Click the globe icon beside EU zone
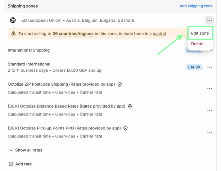The image size is (221, 171). click(13, 20)
